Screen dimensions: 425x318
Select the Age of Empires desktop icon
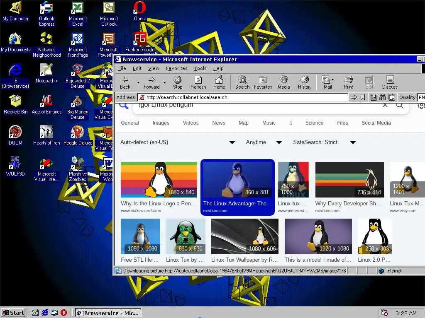(x=46, y=104)
